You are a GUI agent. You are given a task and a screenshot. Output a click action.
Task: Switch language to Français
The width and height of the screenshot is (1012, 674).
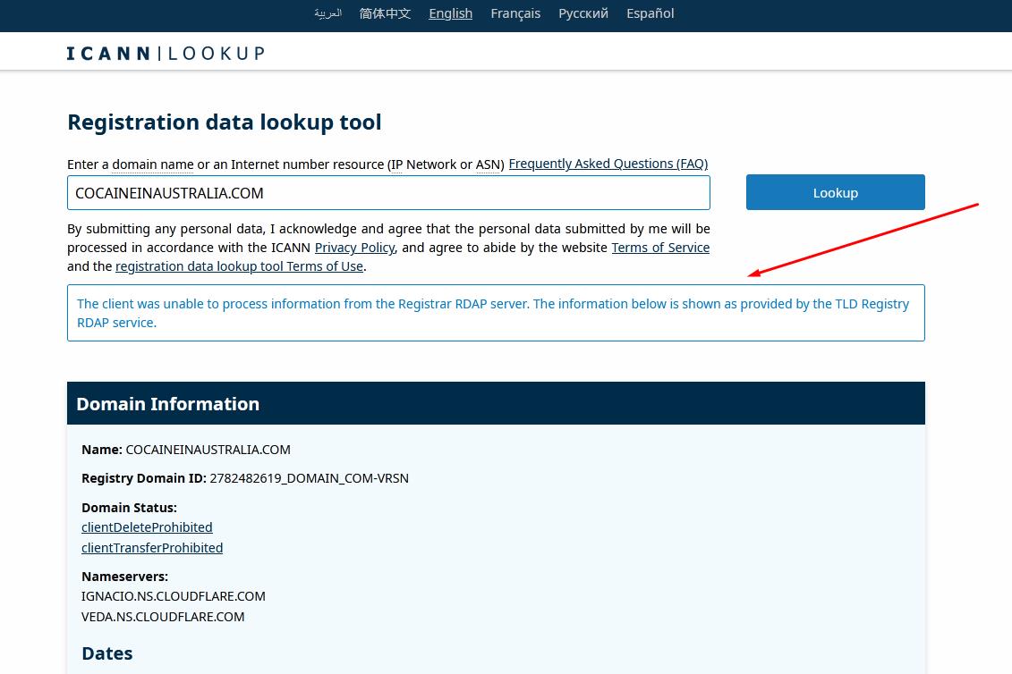tap(515, 13)
